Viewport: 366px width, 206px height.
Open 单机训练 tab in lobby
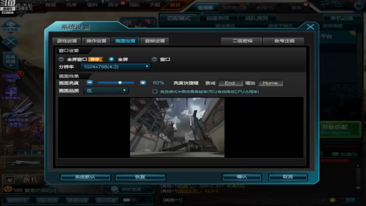pos(342,18)
